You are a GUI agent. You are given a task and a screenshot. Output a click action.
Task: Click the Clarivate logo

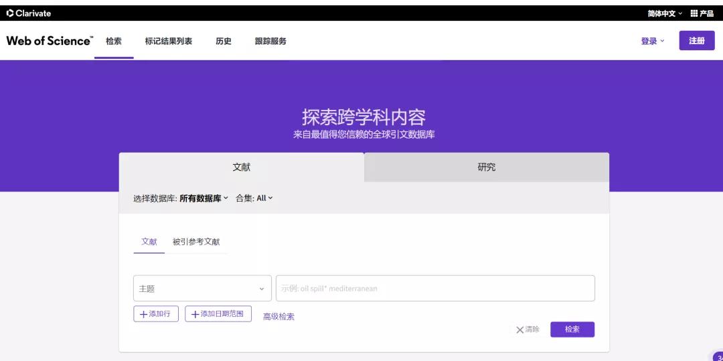tap(29, 13)
